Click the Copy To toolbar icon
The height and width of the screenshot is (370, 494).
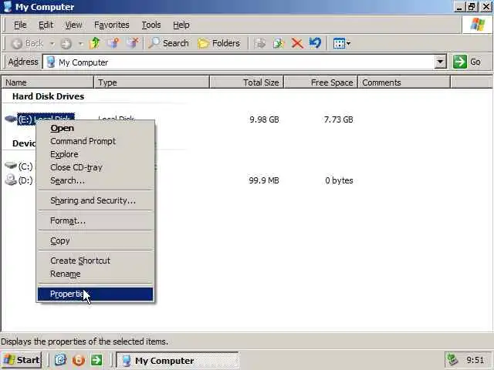[x=279, y=43]
